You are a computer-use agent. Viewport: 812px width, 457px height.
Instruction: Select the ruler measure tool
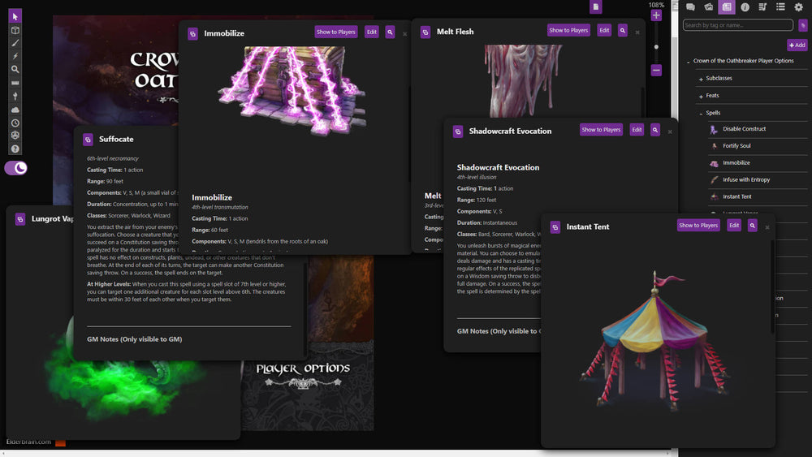15,83
